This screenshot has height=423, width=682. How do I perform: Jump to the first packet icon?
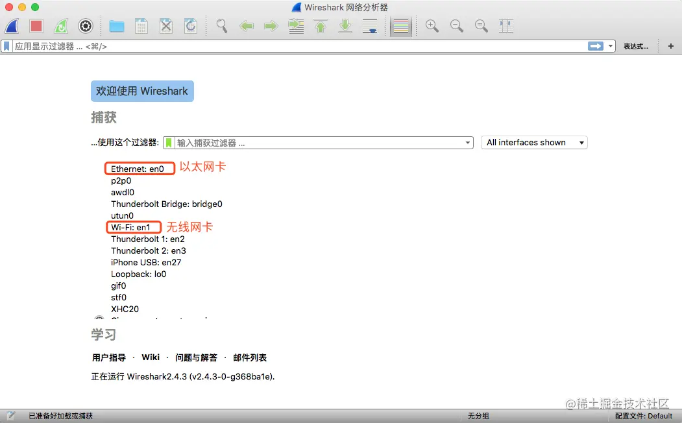[x=321, y=26]
